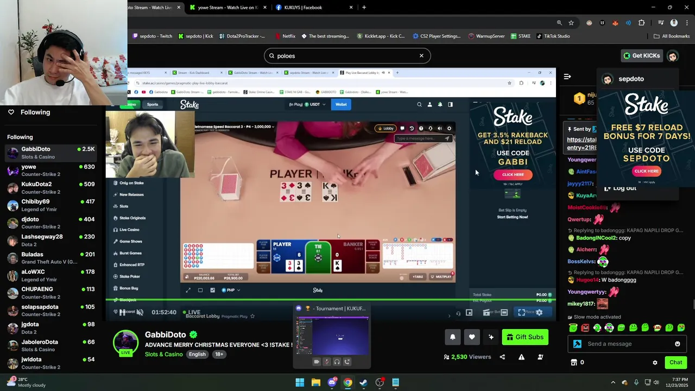Open stream player settings gear

(x=539, y=312)
